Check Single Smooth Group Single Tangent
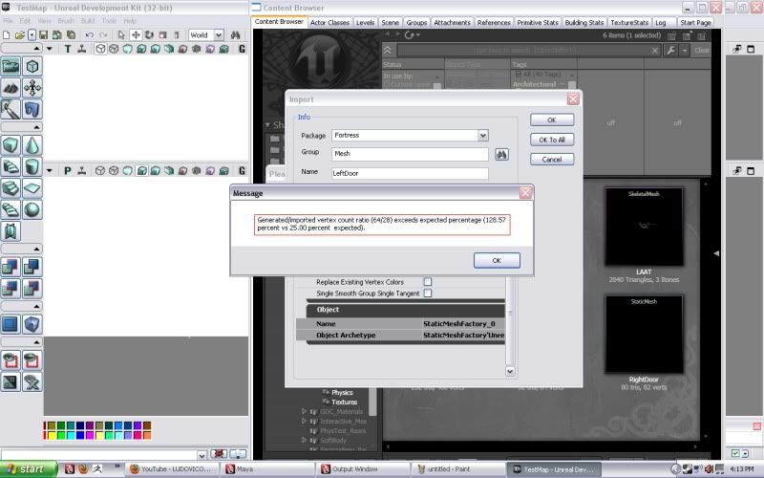 pyautogui.click(x=427, y=293)
